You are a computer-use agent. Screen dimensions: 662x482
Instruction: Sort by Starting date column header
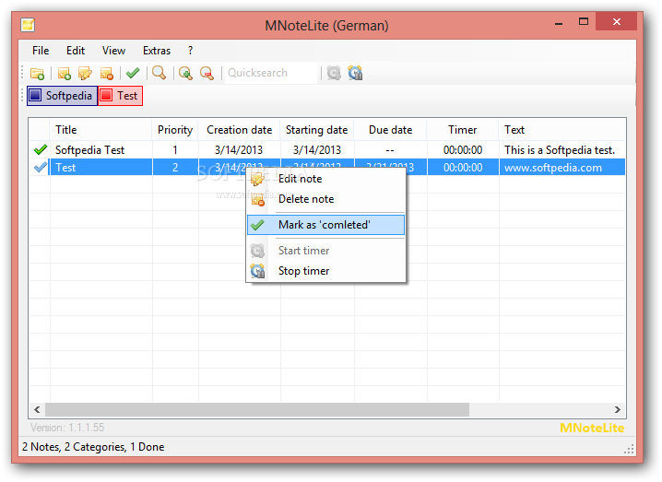317,130
